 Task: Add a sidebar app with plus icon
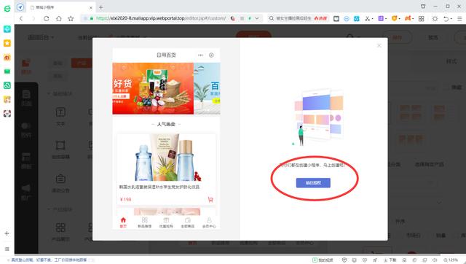click(7, 233)
